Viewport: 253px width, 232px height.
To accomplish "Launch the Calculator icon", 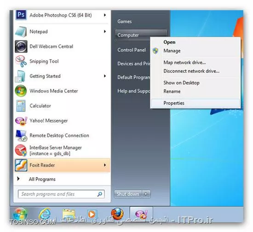I will [21, 106].
